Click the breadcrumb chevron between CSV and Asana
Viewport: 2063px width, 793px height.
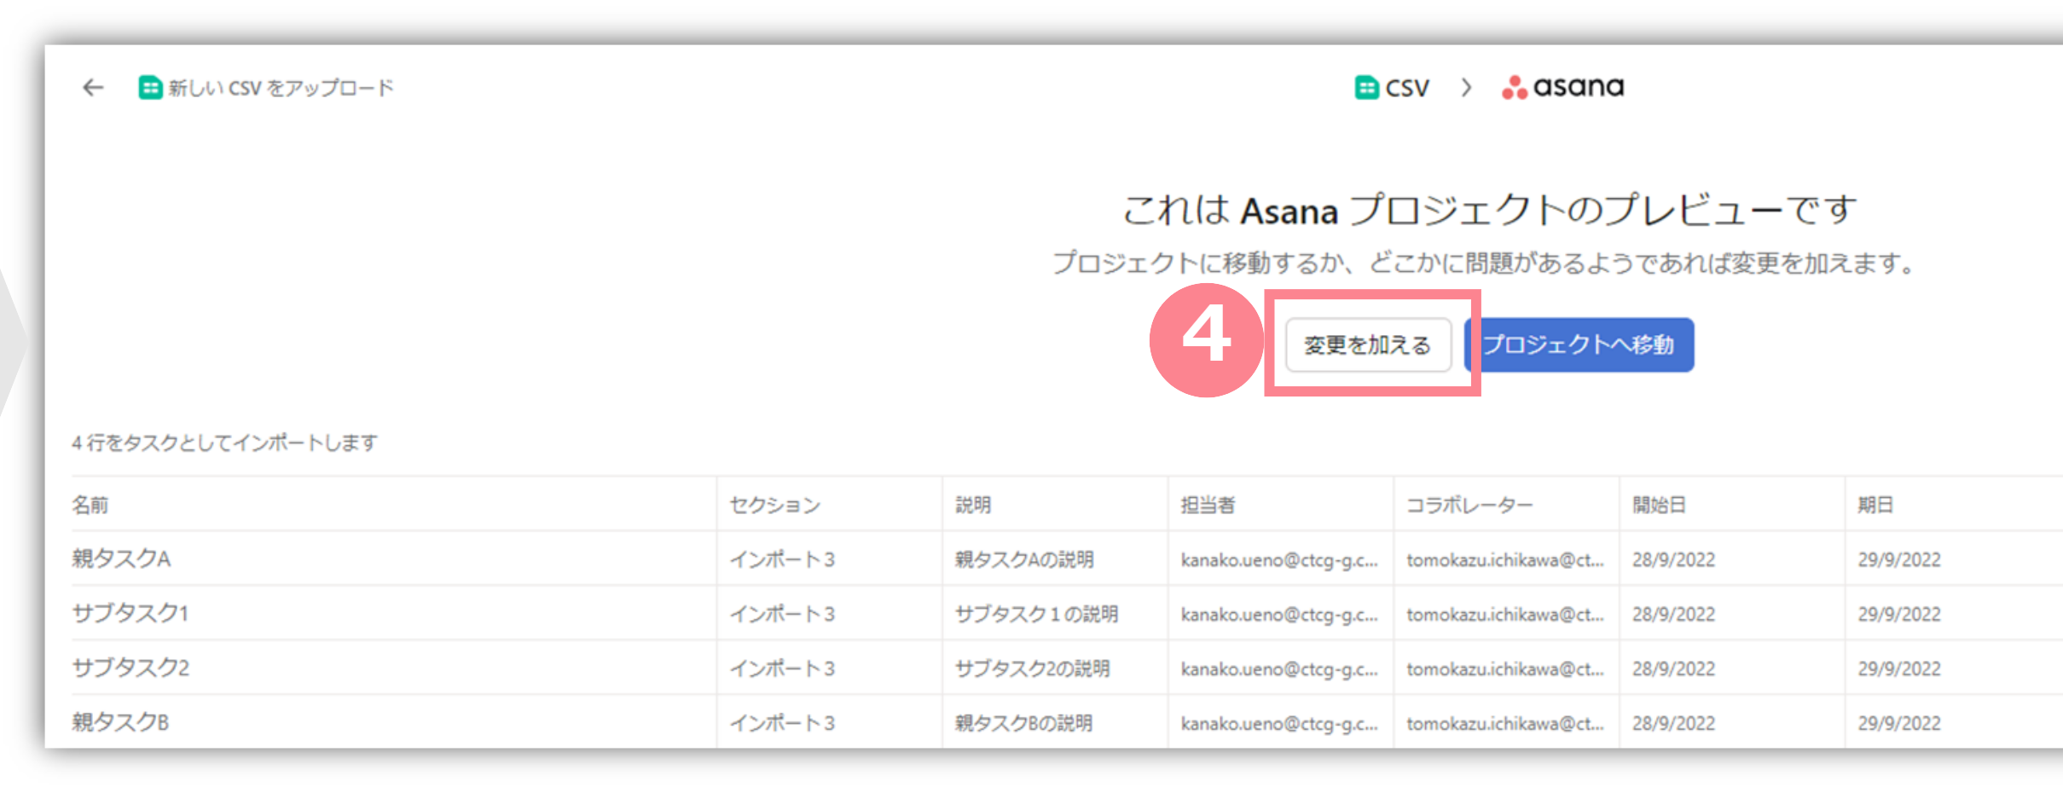pyautogui.click(x=1466, y=88)
